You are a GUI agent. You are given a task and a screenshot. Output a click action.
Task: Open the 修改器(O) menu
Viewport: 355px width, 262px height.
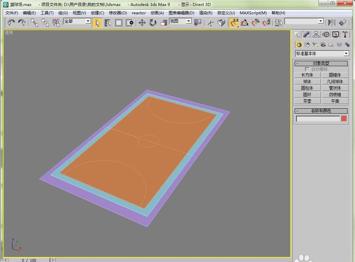coord(118,13)
